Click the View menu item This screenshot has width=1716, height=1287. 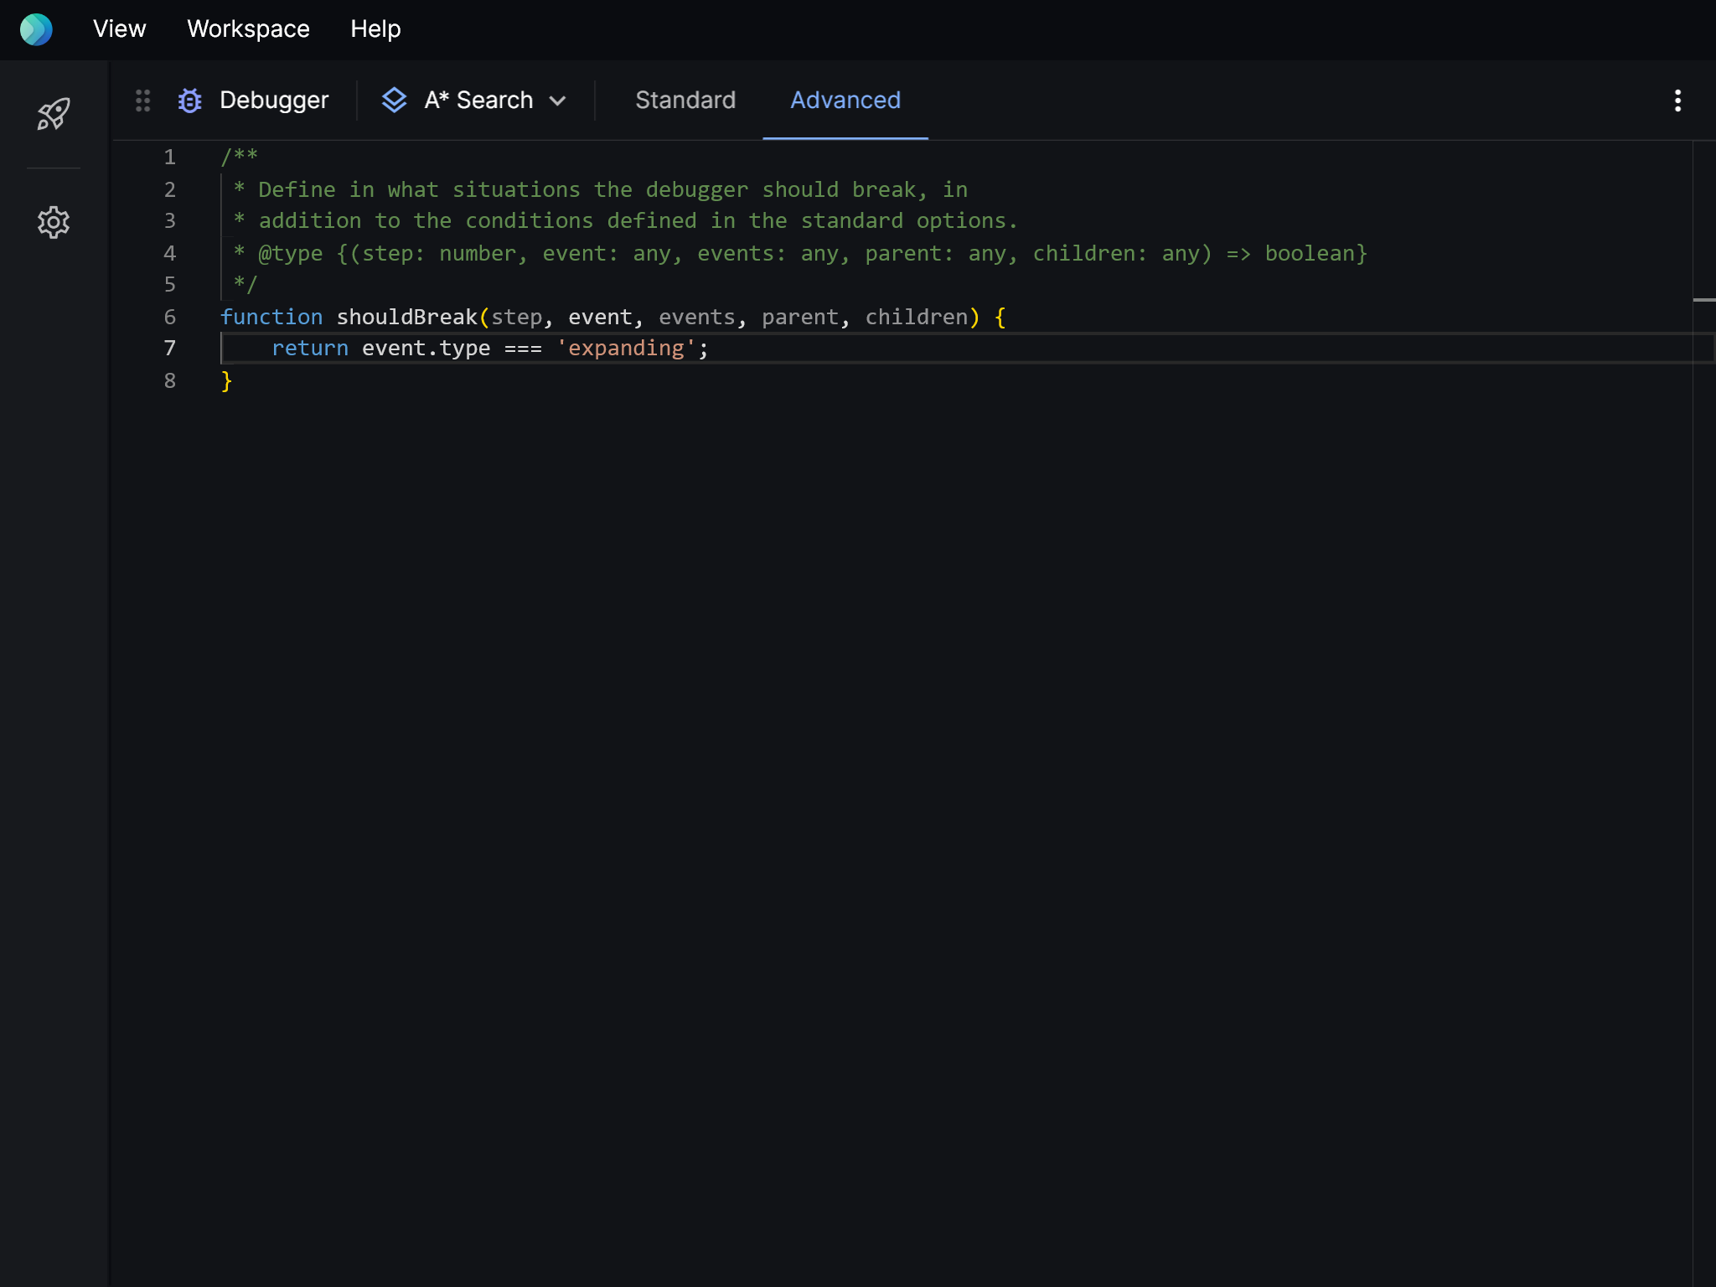click(x=117, y=28)
